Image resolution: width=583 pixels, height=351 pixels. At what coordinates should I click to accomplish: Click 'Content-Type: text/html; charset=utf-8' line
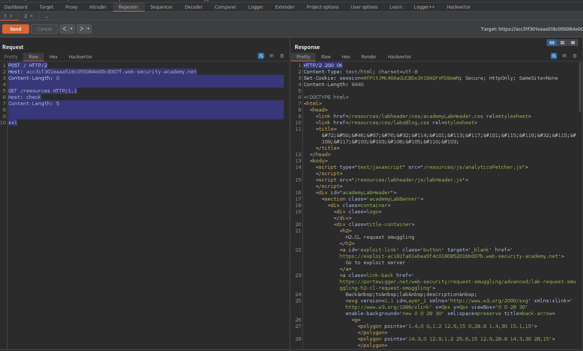tap(360, 71)
